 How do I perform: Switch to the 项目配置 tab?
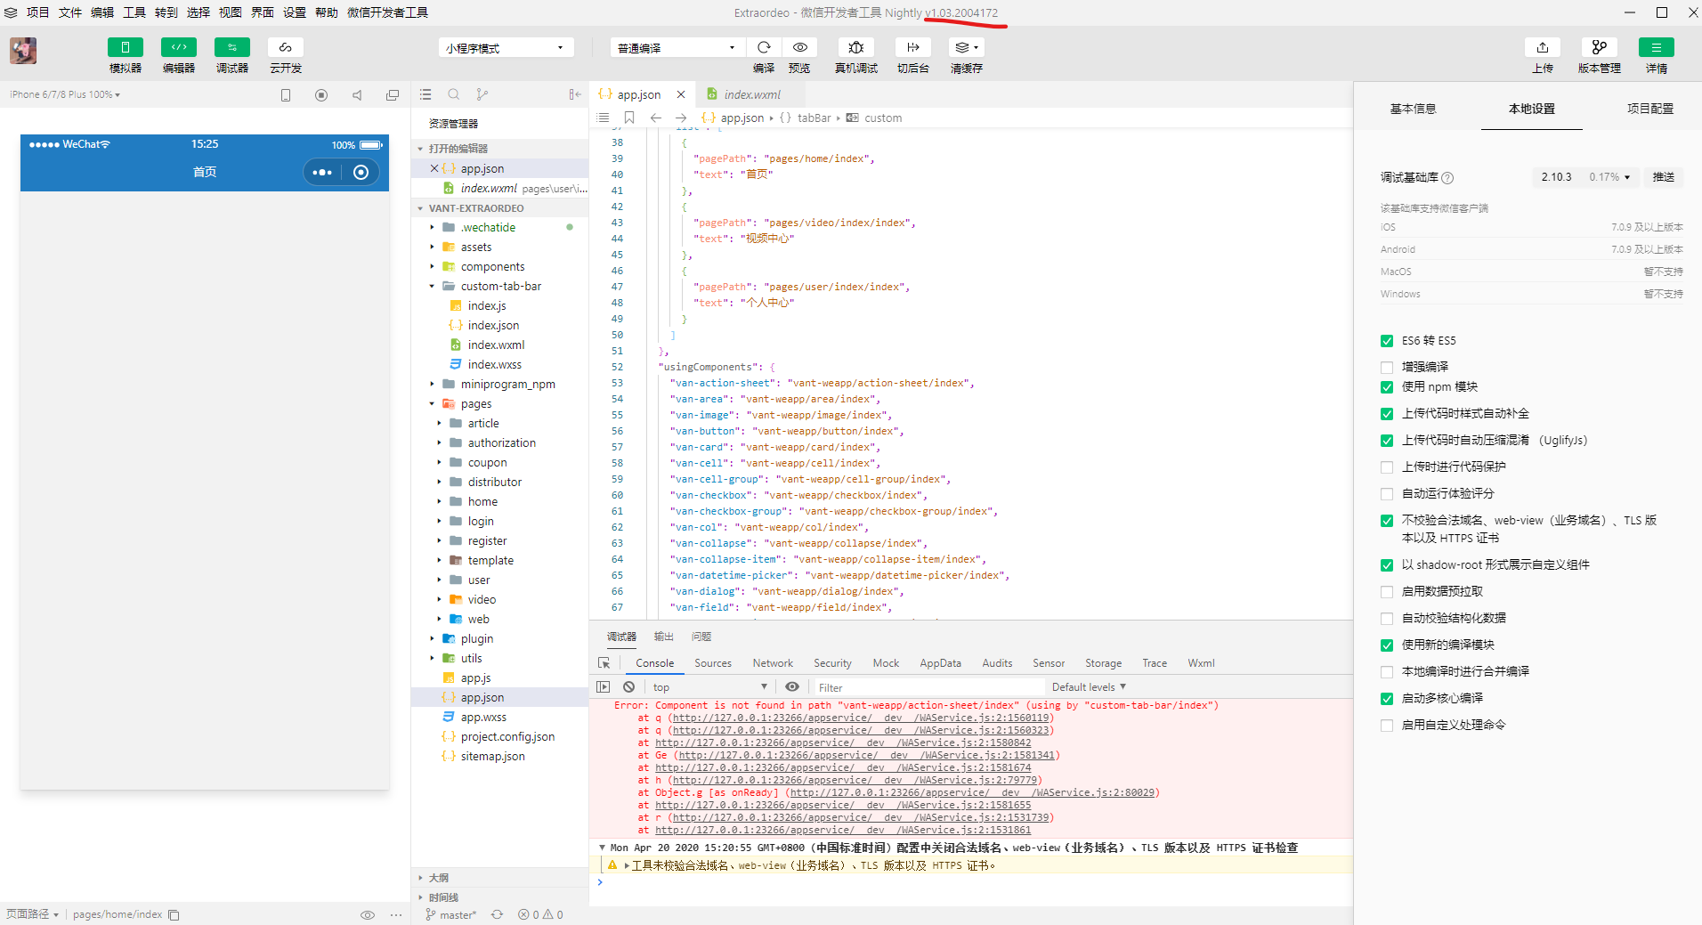1649,109
